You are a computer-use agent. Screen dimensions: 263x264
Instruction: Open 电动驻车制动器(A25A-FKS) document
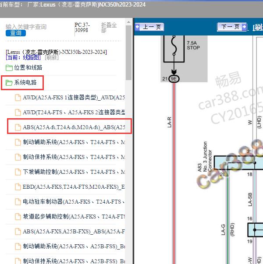point(74,201)
